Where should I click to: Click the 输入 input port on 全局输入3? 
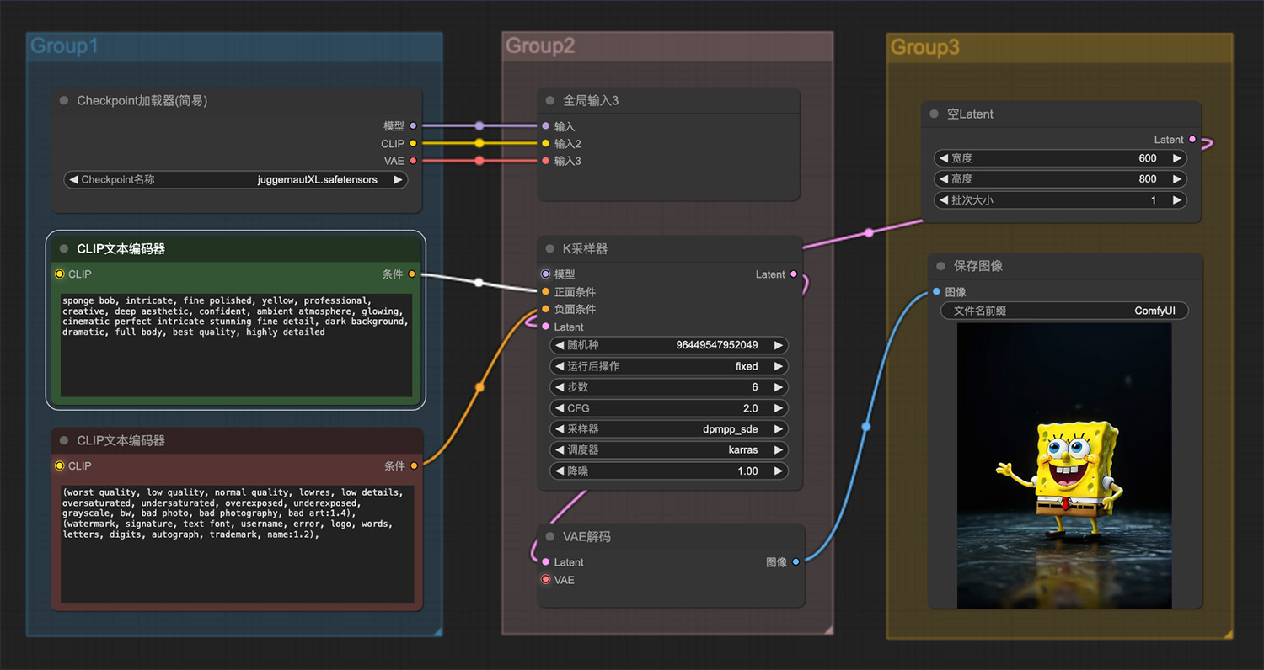click(x=545, y=126)
